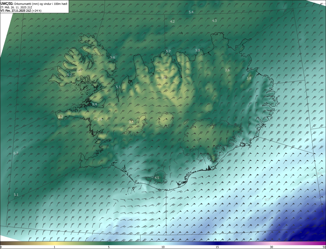
Task: Click the 5.6 value east of the Westfjords
Action: tap(113, 57)
